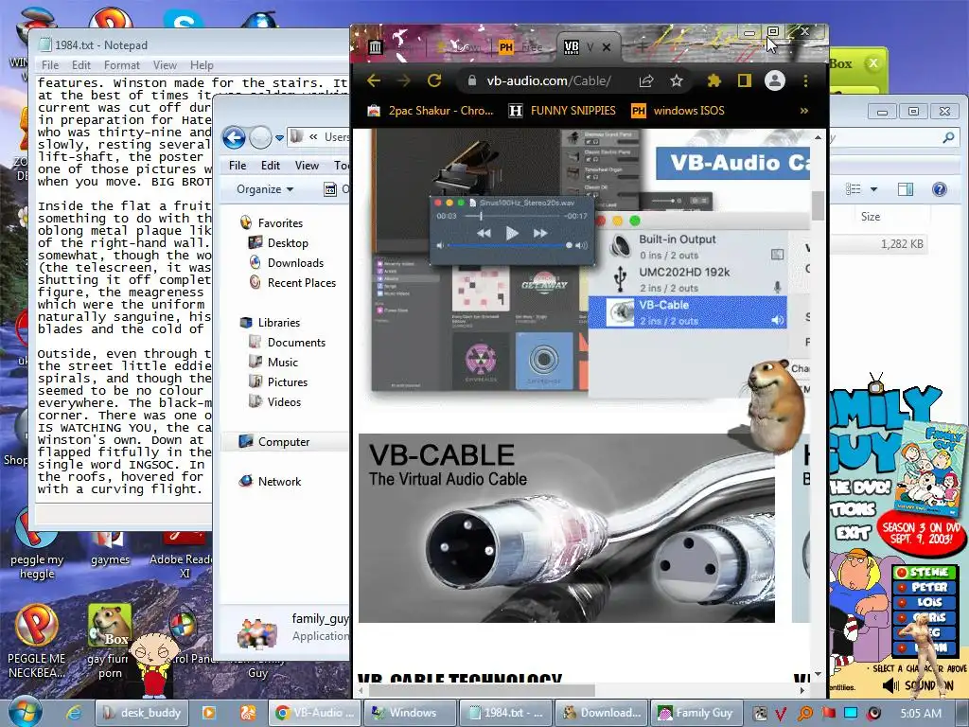Open the Chrome profile avatar
The width and height of the screenshot is (969, 727).
(x=775, y=80)
